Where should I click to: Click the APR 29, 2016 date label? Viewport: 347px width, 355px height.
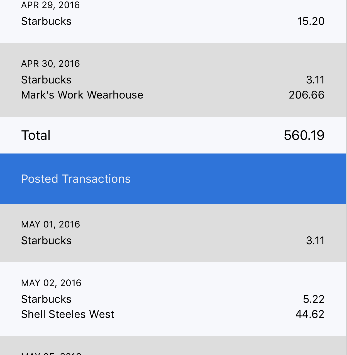pyautogui.click(x=50, y=5)
